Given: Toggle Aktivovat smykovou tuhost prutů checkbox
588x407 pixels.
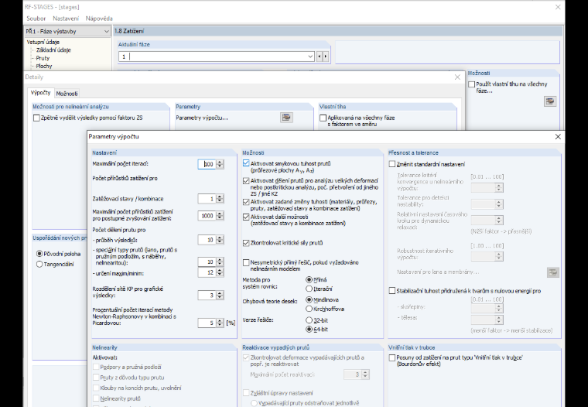Looking at the screenshot, I should tap(246, 163).
